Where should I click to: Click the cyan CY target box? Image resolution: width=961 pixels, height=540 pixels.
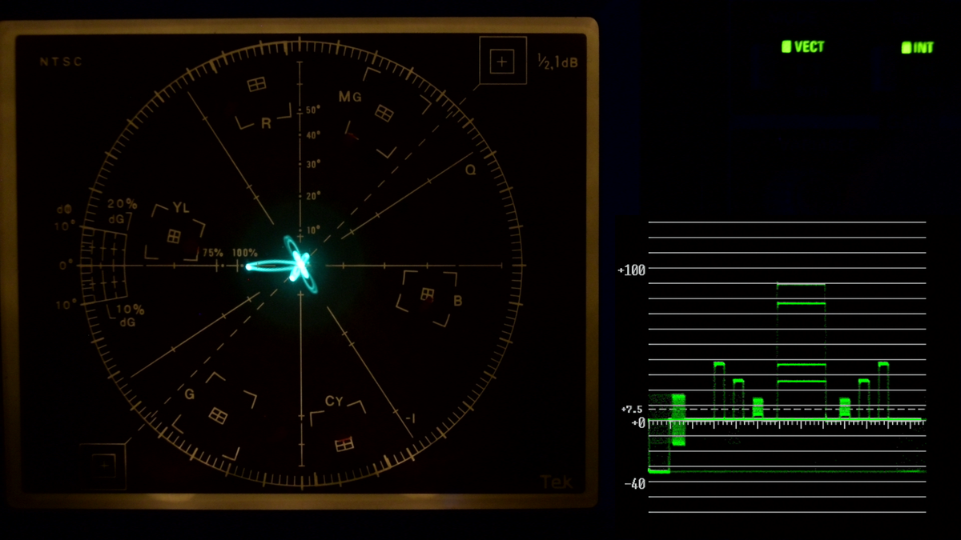[344, 442]
